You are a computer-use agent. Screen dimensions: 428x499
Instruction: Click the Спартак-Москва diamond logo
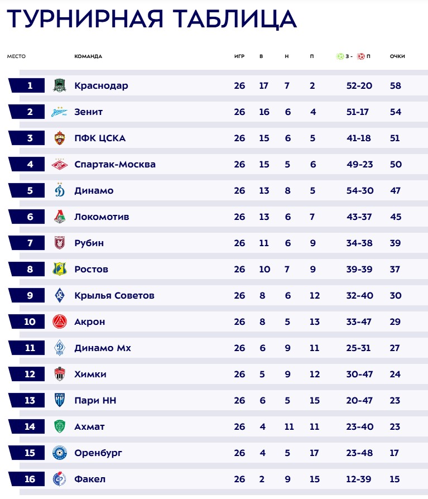[x=60, y=164]
